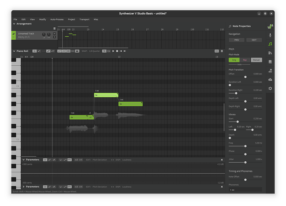Jump to end with skip-forward button

click(125, 51)
